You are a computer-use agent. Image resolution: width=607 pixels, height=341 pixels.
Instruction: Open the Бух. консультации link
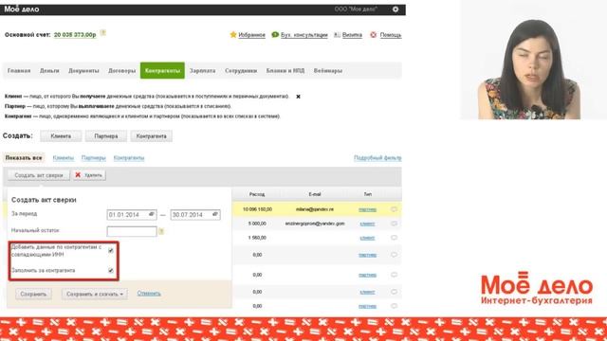(303, 35)
